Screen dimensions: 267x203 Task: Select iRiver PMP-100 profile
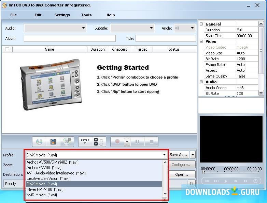pos(94,189)
